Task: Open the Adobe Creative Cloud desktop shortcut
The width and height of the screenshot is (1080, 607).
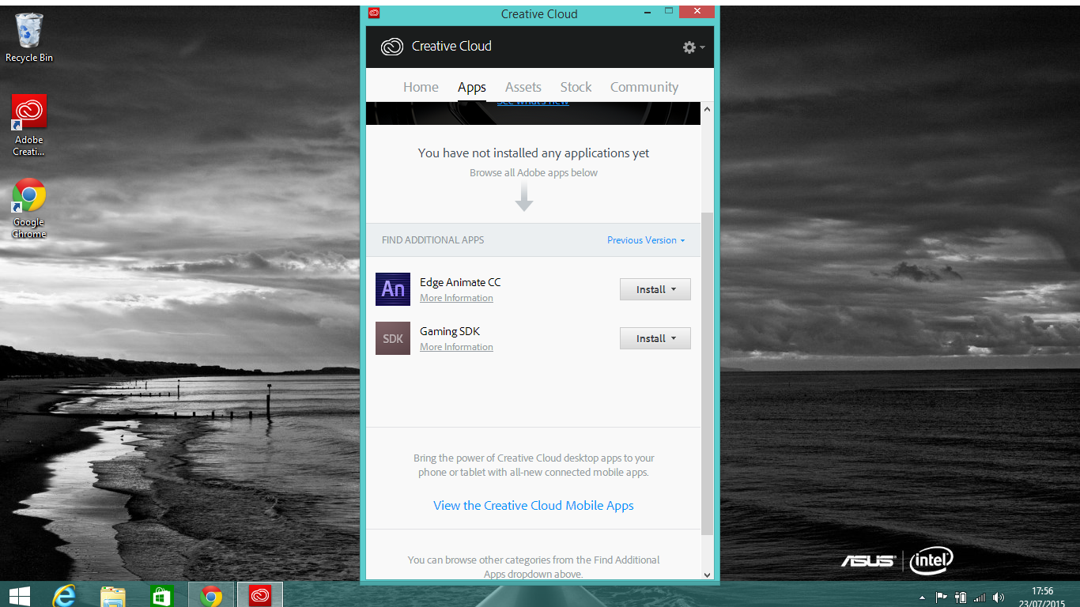Action: (x=28, y=111)
